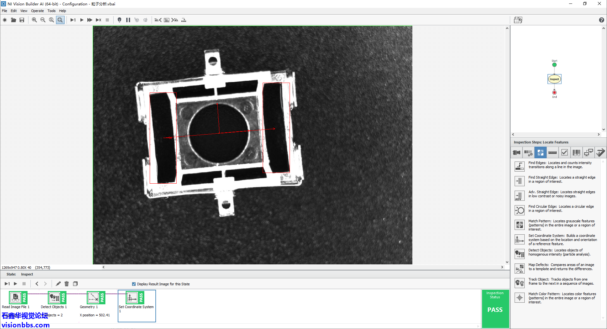The height and width of the screenshot is (329, 607).
Task: Run state once in bottom bar
Action: pos(7,284)
